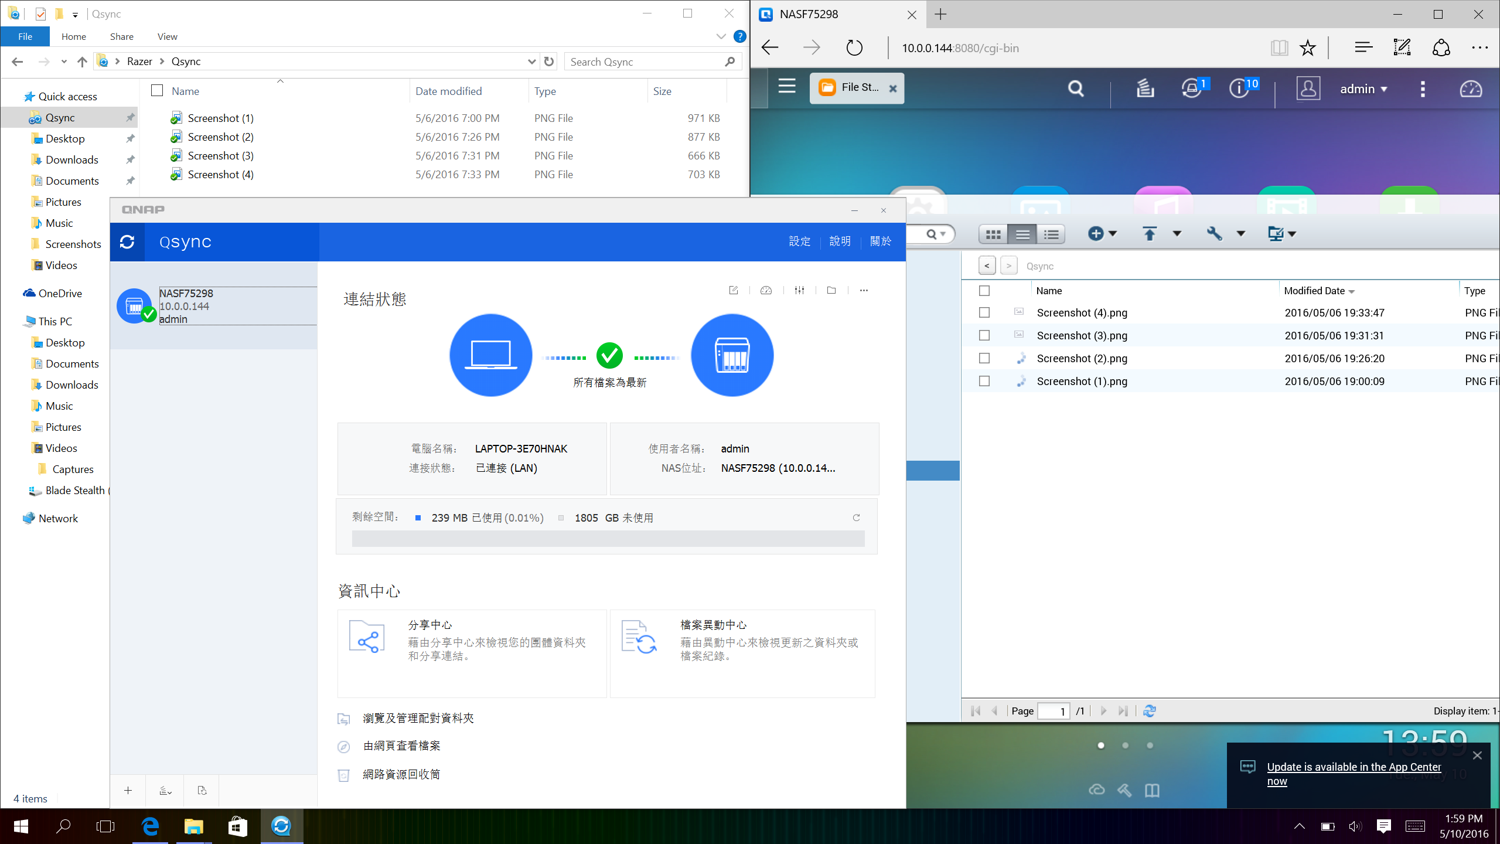1500x844 pixels.
Task: Open Edge Reading view book icon
Action: 1279,47
